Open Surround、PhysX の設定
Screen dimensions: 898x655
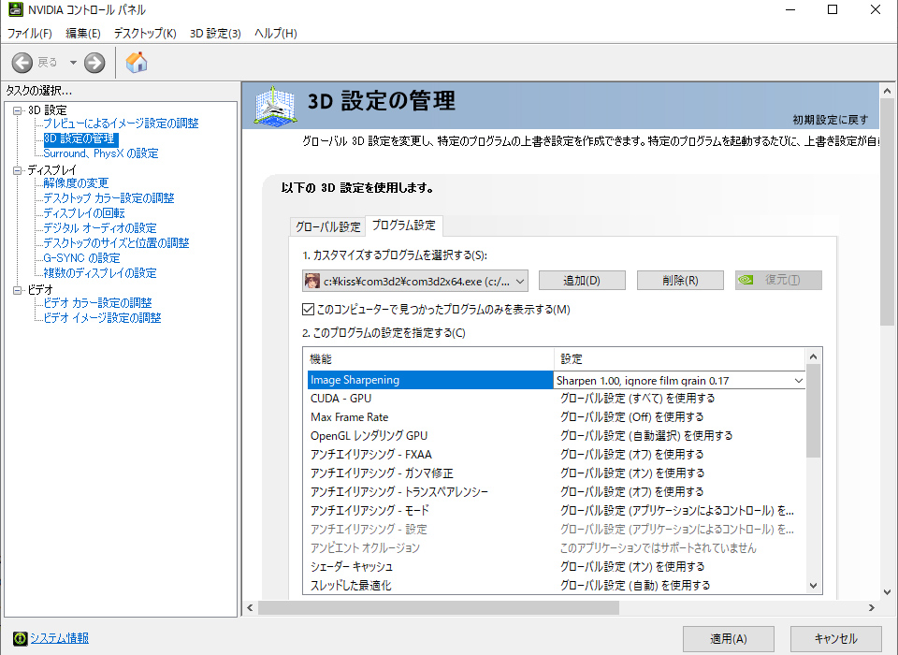coord(101,153)
